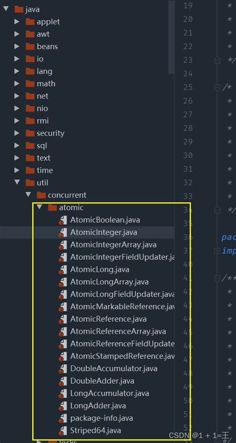Expand the folded imports at line 37

coord(217,250)
